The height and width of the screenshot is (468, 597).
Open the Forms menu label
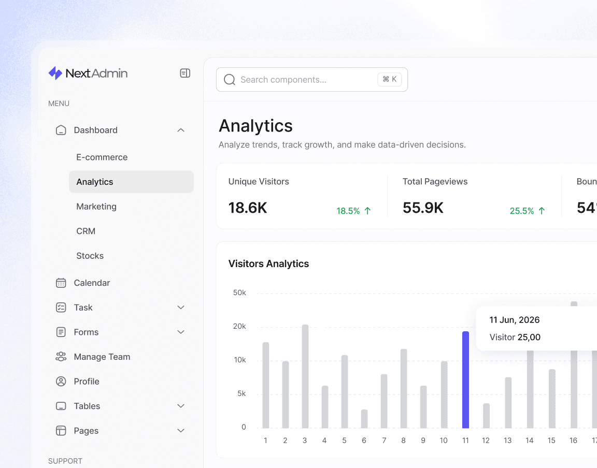coord(86,332)
